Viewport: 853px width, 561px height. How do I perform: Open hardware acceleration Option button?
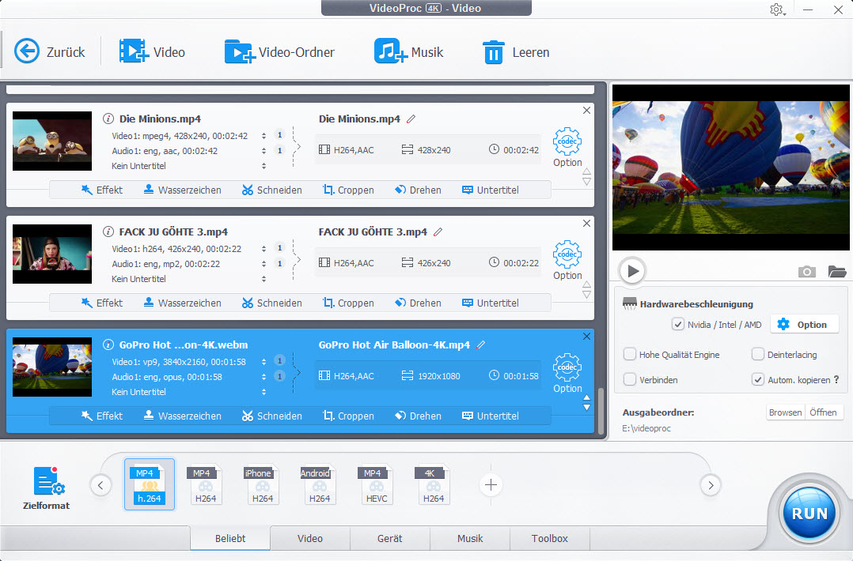coord(804,324)
